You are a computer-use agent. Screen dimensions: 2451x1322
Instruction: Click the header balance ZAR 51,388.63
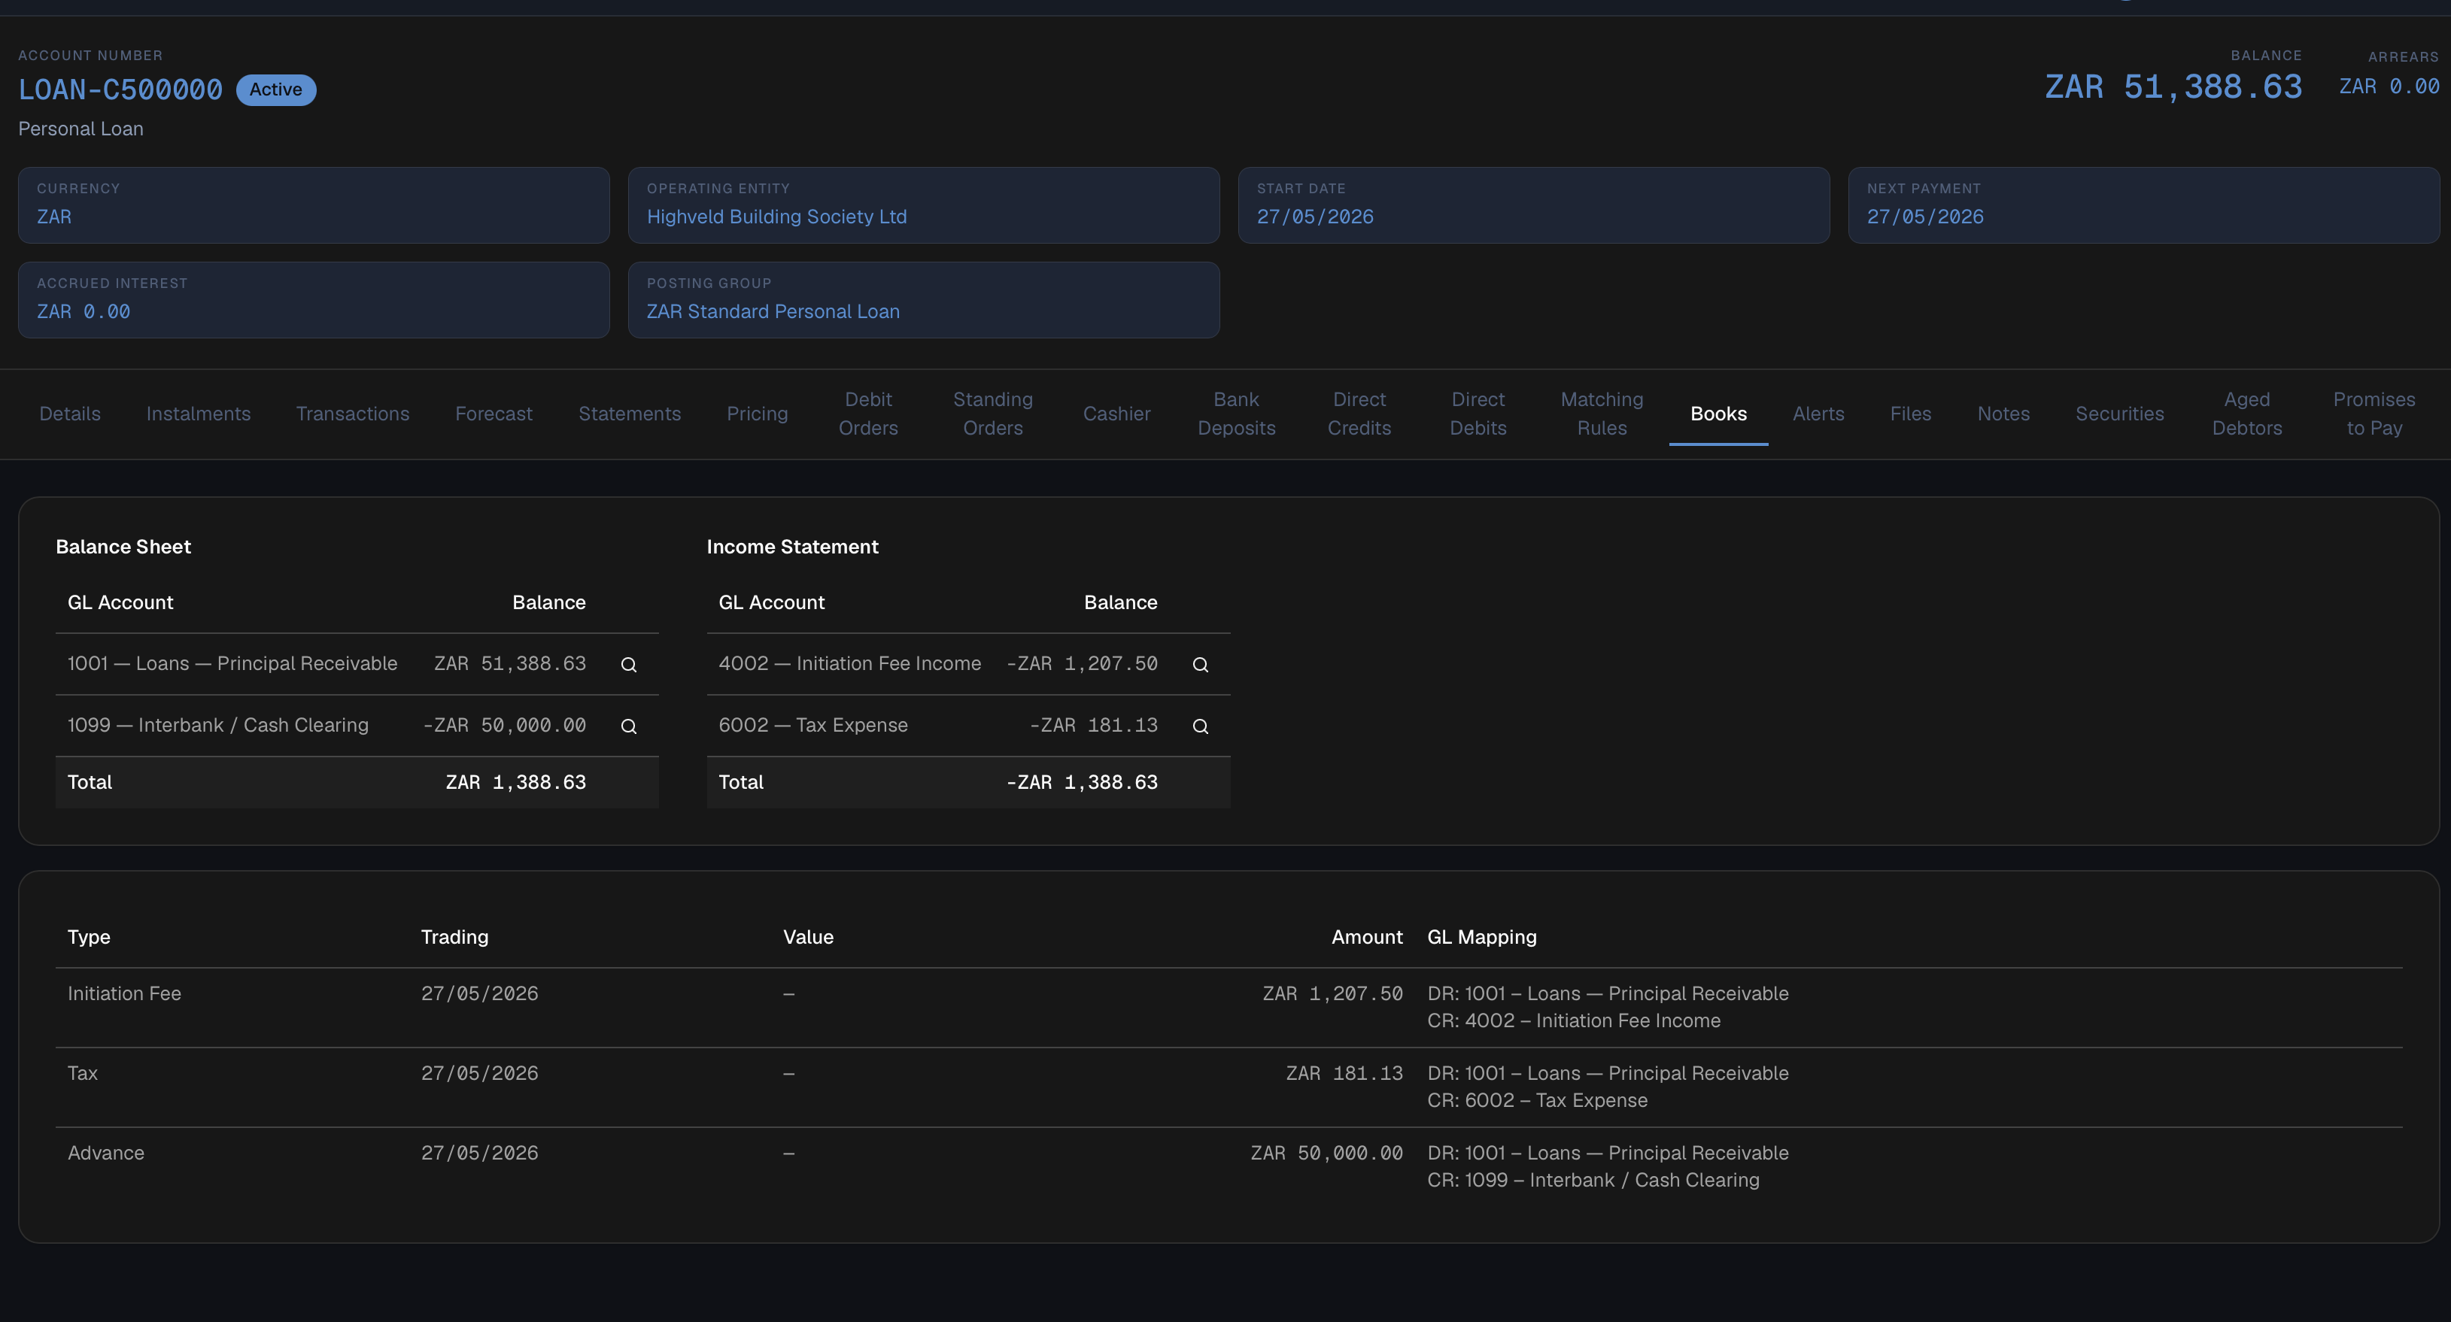click(2173, 87)
